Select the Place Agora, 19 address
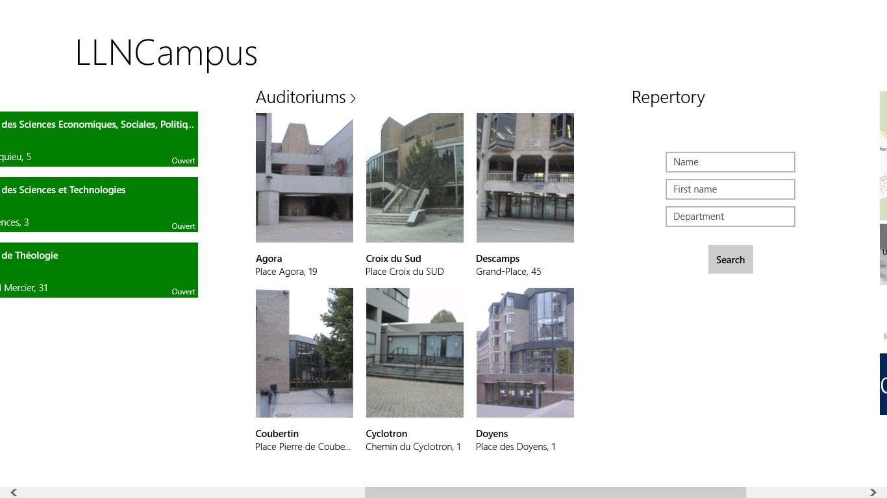The width and height of the screenshot is (887, 498). tap(286, 272)
